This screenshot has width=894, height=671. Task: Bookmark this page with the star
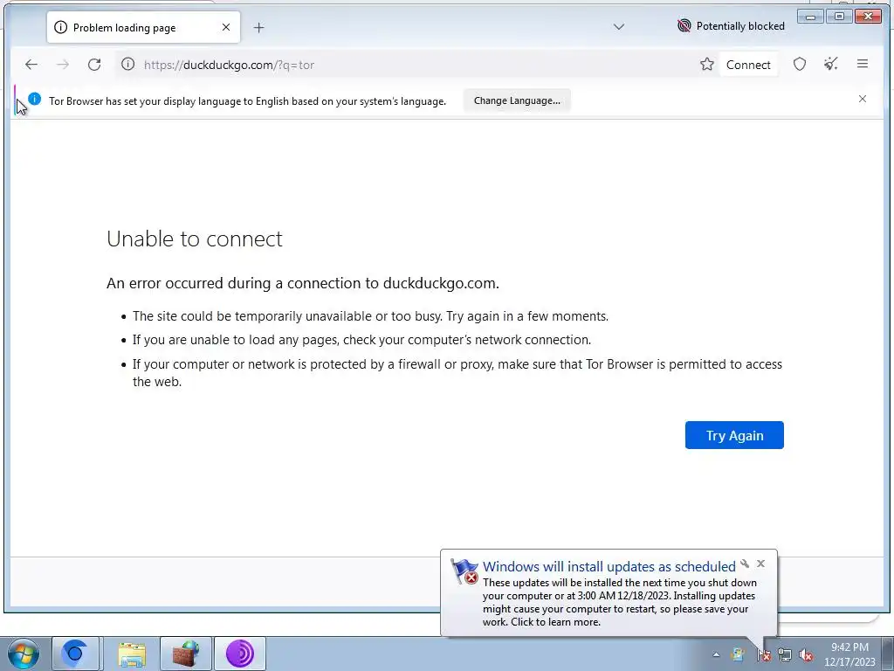click(707, 65)
